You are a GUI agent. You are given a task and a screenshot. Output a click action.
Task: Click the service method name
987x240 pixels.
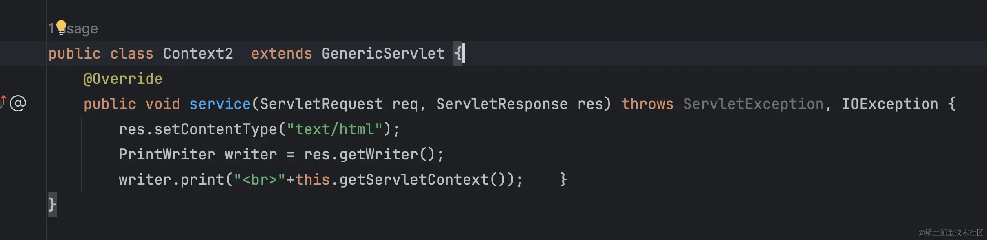pyautogui.click(x=220, y=104)
